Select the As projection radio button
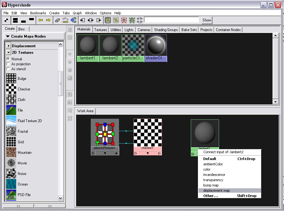Image resolution: width=284 pixels, height=211 pixels. click(x=8, y=64)
